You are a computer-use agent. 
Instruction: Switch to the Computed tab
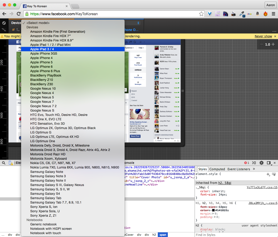coord(217,169)
